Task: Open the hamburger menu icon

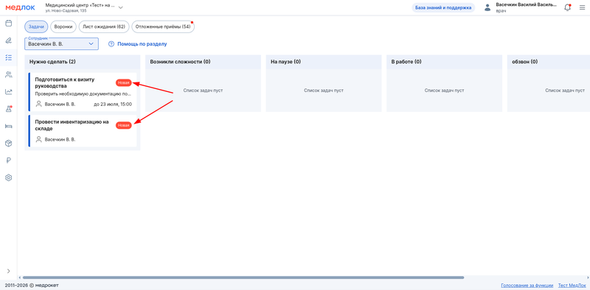Action: point(582,7)
